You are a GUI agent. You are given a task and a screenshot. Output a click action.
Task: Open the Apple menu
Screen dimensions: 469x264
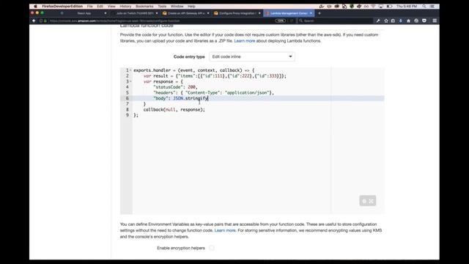[x=35, y=6]
